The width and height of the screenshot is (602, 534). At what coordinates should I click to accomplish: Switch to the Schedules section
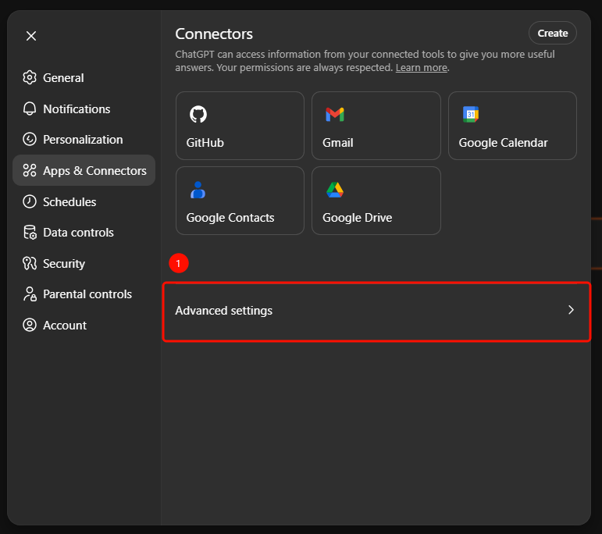(x=69, y=201)
